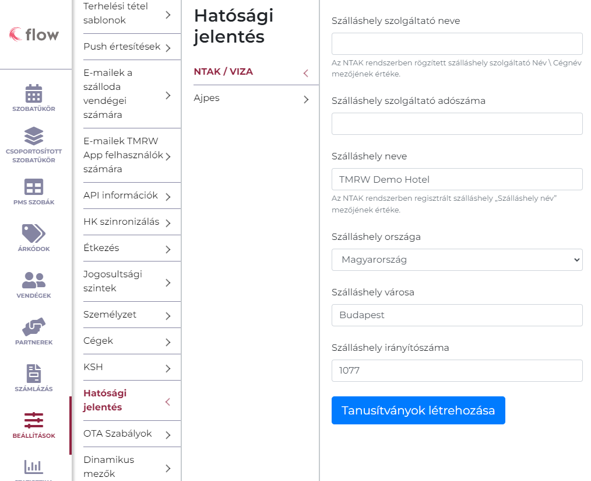The image size is (591, 481).
Task: Open the Szálláshely országa dropdown
Action: click(x=457, y=260)
